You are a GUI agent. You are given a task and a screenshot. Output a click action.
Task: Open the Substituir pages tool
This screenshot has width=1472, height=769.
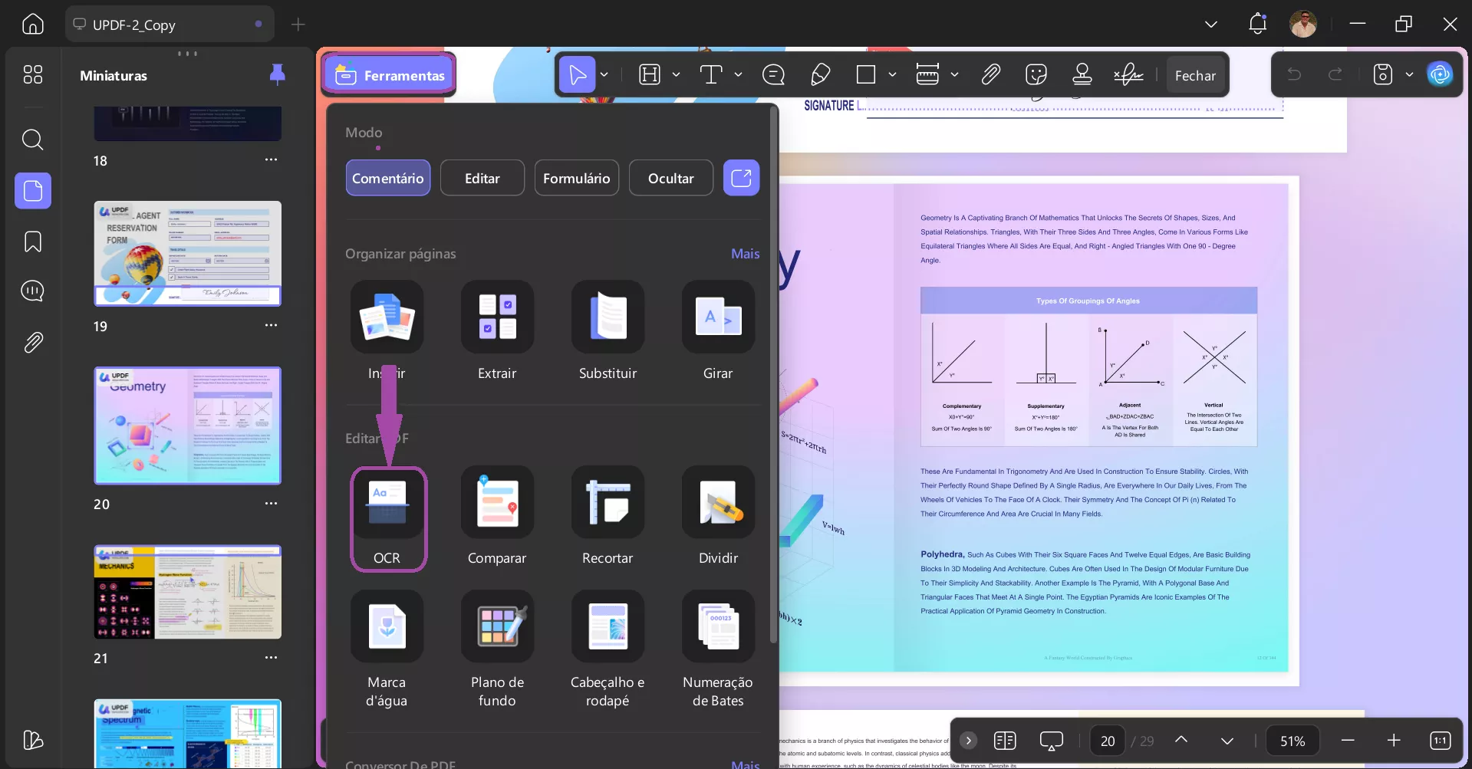click(608, 331)
